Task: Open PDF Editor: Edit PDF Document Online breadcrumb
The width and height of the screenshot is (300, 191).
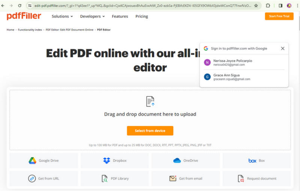Action: [69, 30]
